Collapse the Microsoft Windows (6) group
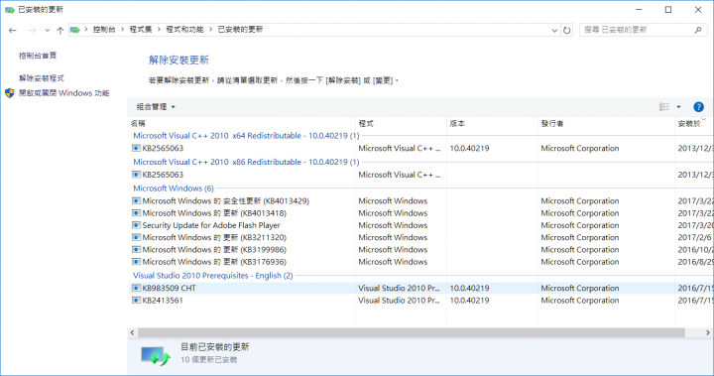The width and height of the screenshot is (714, 376). tap(173, 188)
